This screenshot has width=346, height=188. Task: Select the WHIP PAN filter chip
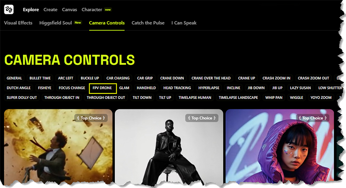point(274,98)
